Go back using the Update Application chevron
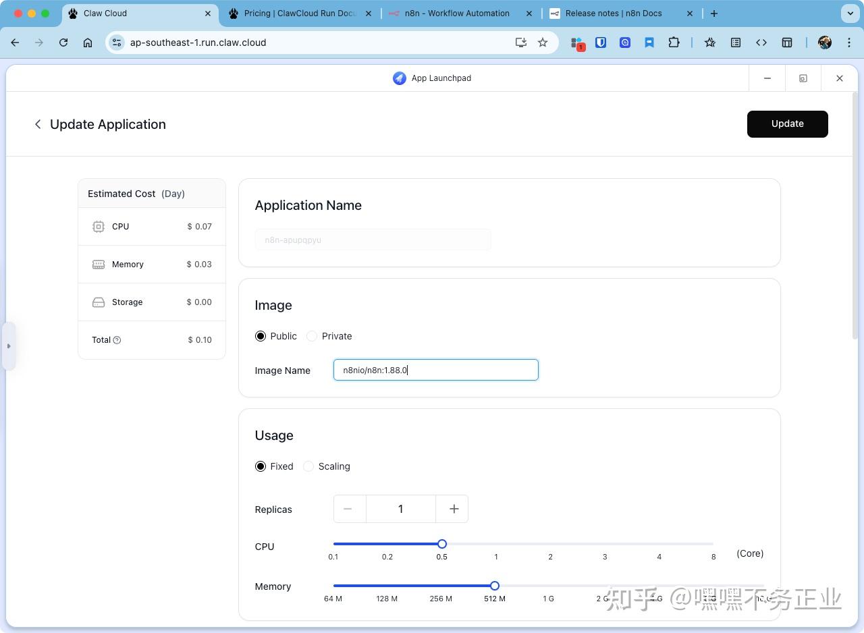This screenshot has width=864, height=633. 38,124
